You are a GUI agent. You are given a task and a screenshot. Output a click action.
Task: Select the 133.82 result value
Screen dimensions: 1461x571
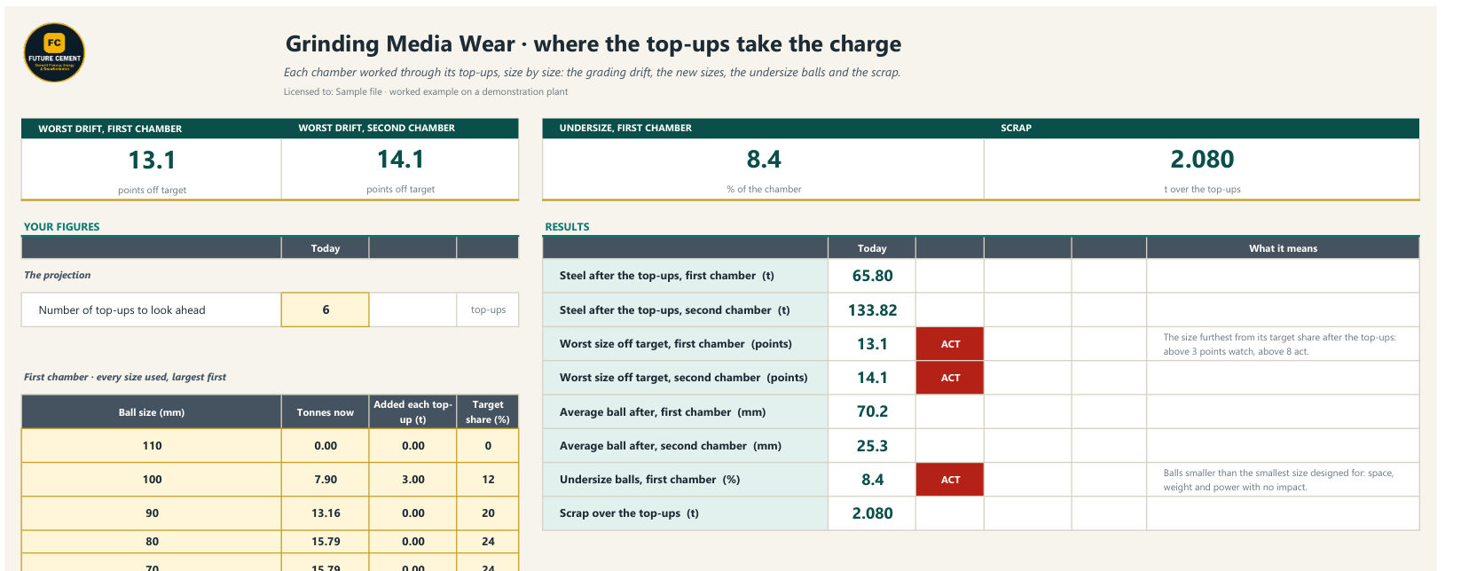point(872,310)
